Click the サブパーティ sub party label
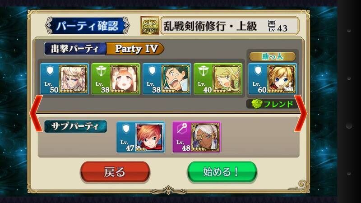The image size is (361, 203). click(x=75, y=126)
